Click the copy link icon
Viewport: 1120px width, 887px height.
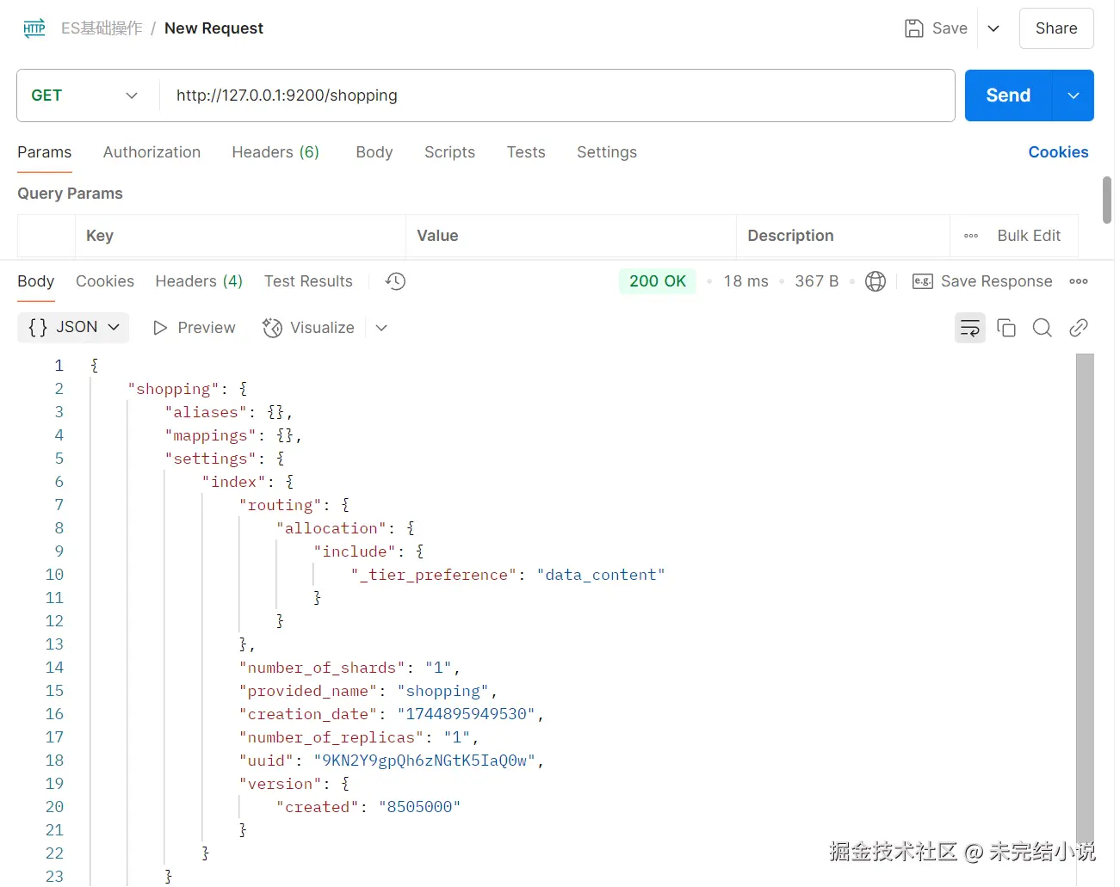coord(1079,328)
